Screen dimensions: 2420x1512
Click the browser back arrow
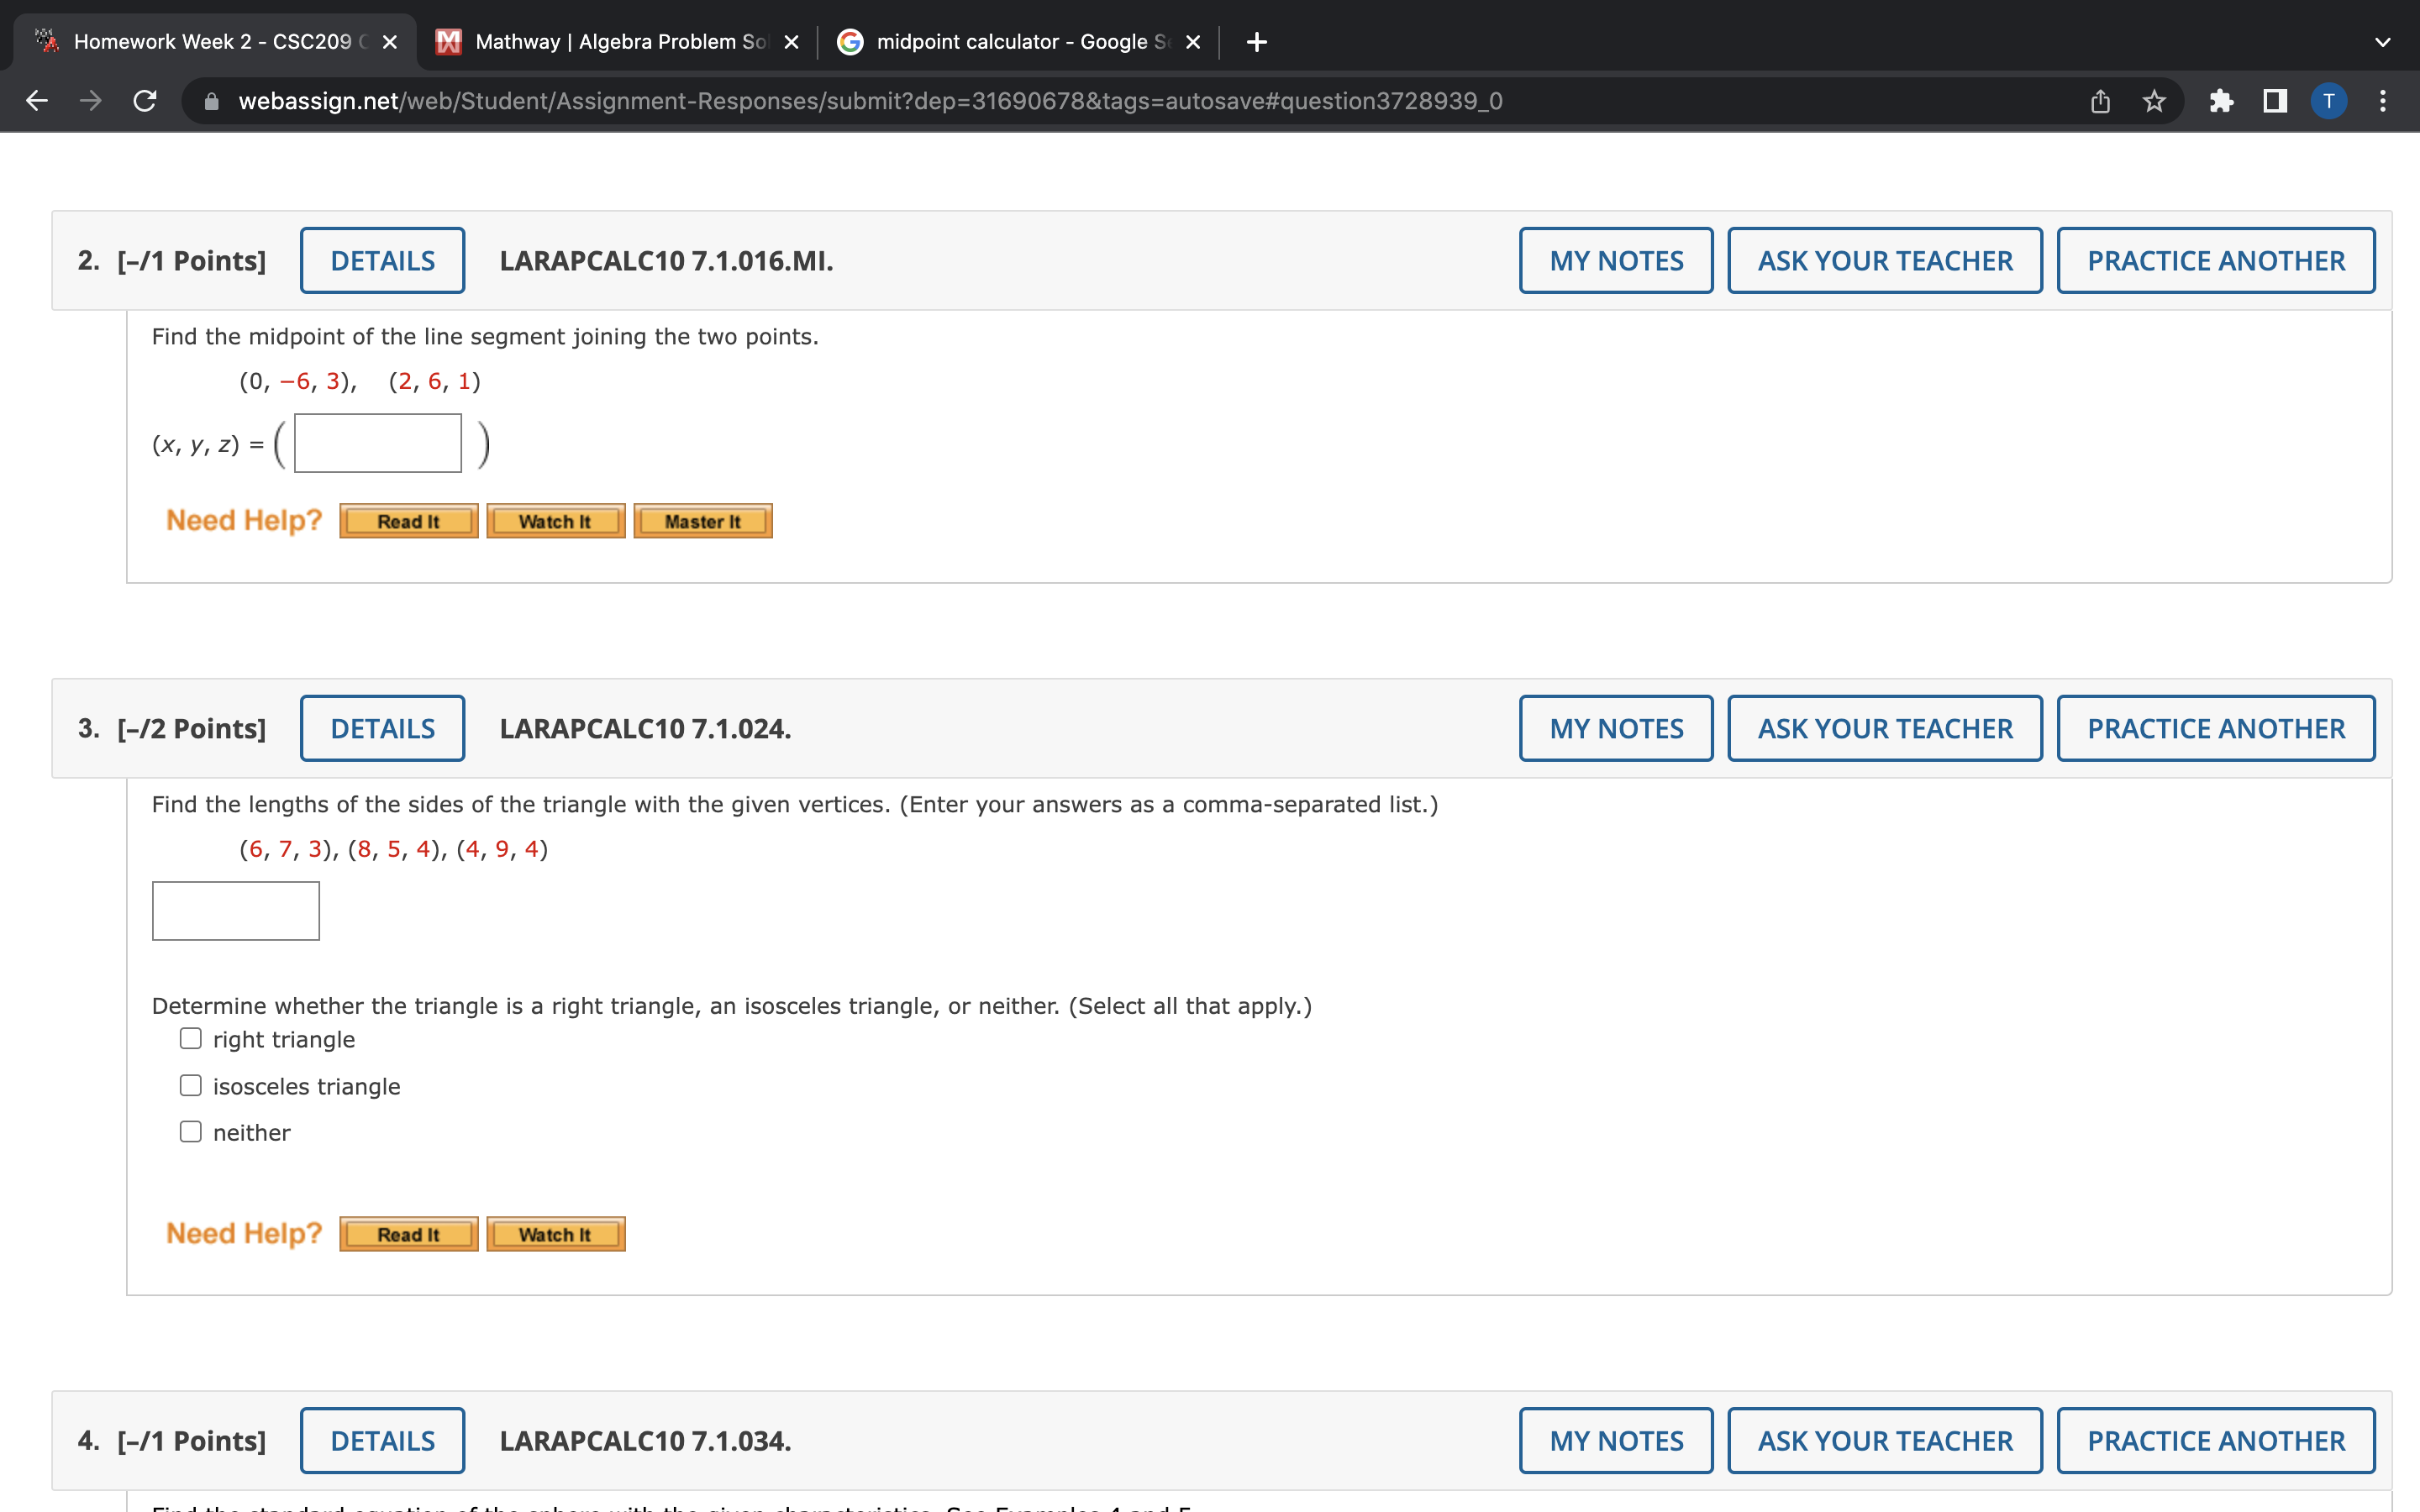coord(37,101)
